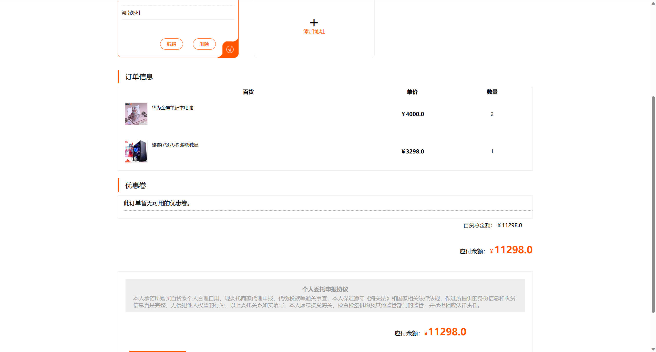Open the 添加地址 link

pyautogui.click(x=314, y=32)
